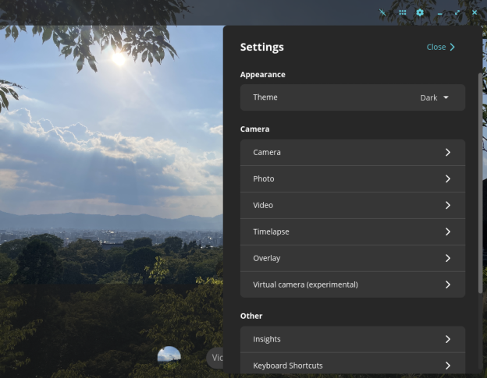Minimize the window using the dash icon
This screenshot has height=378, width=487.
point(440,14)
